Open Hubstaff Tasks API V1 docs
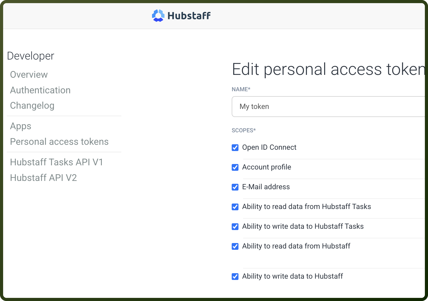Viewport: 428px width, 301px height. tap(56, 162)
